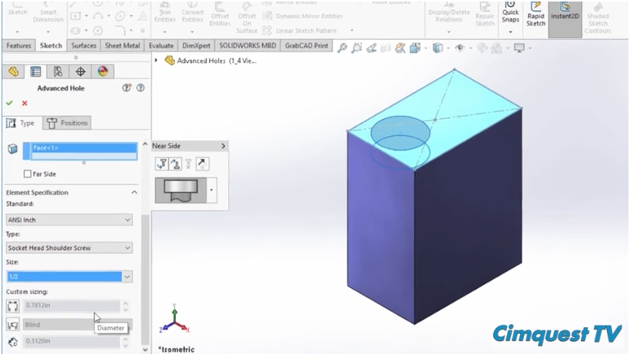Open the Positions tab in Advanced Hole
The width and height of the screenshot is (630, 354).
[67, 123]
